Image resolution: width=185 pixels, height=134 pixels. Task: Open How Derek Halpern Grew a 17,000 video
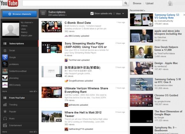[166, 48]
